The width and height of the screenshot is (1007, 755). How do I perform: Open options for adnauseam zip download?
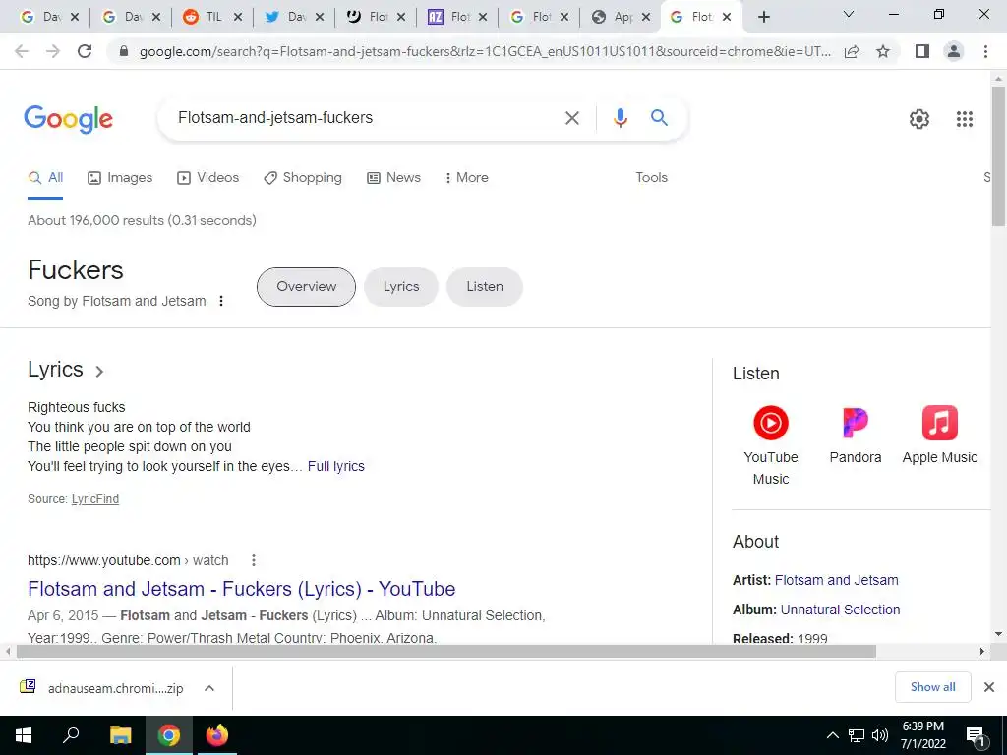pyautogui.click(x=208, y=688)
